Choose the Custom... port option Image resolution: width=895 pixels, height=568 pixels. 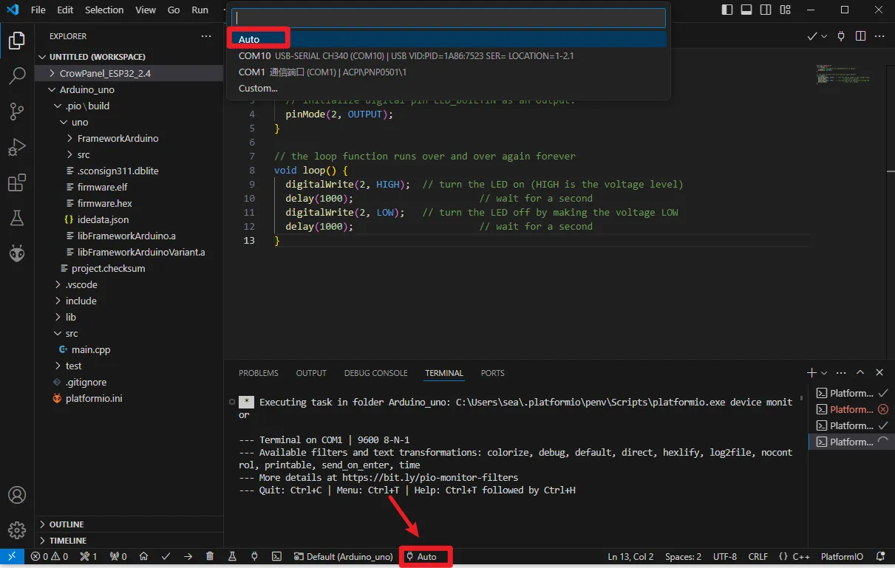point(258,89)
